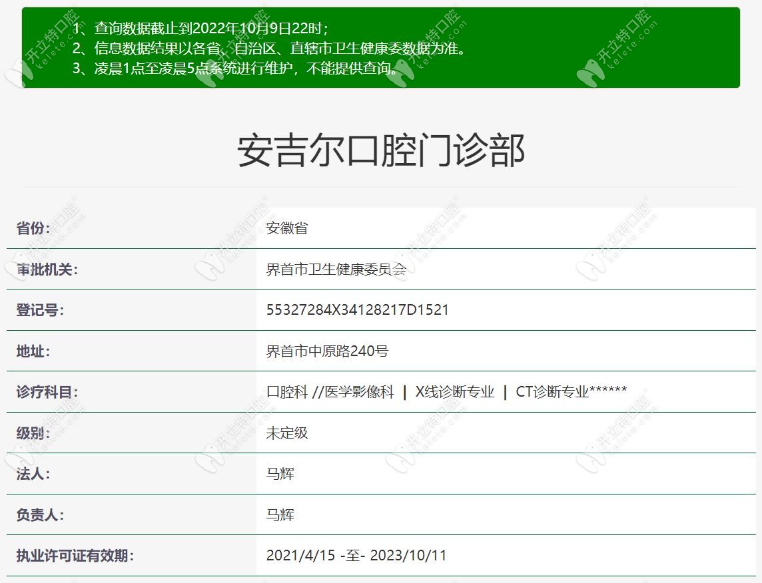
Task: Select the 省份 label
Action: 33,228
